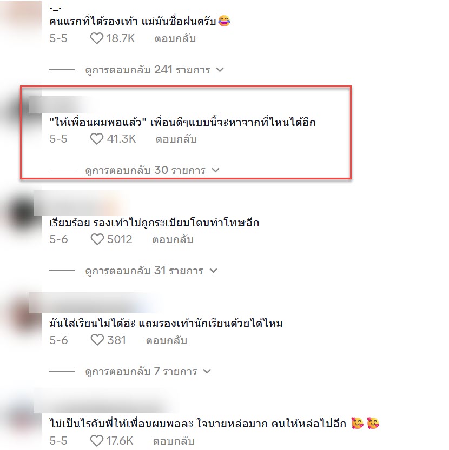This screenshot has height=450, width=449.
Task: Tap heart on comment with 17.6K likes
Action: [97, 441]
